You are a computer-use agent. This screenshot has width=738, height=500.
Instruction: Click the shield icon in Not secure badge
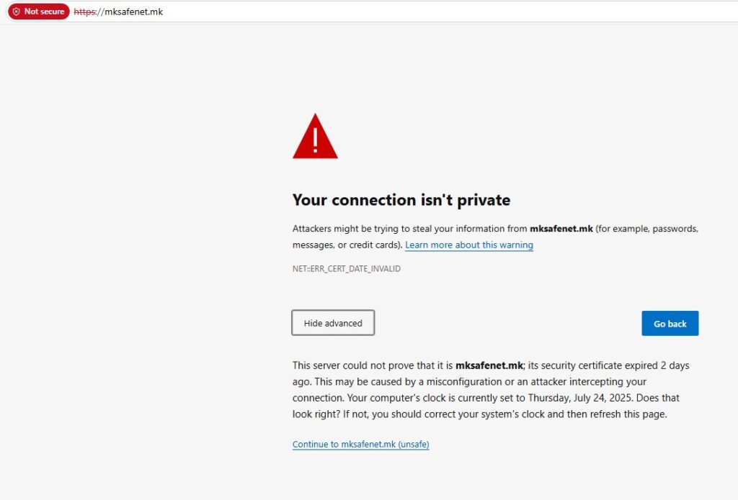coord(17,12)
